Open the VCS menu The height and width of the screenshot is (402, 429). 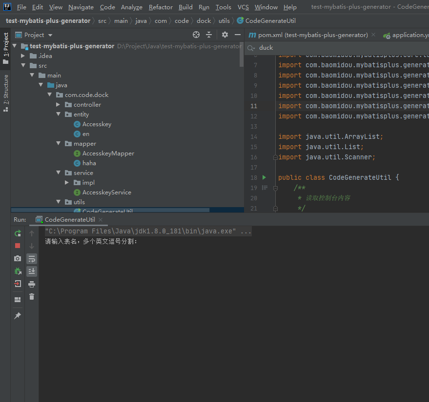[x=243, y=7]
